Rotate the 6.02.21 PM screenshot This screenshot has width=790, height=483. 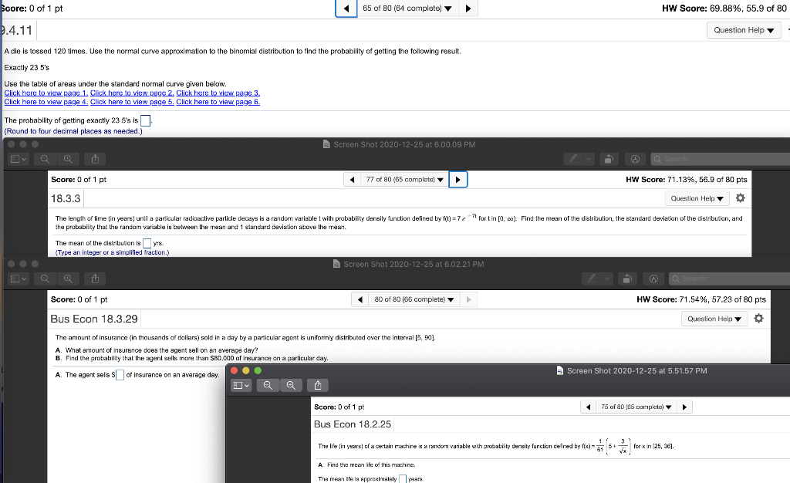click(627, 279)
